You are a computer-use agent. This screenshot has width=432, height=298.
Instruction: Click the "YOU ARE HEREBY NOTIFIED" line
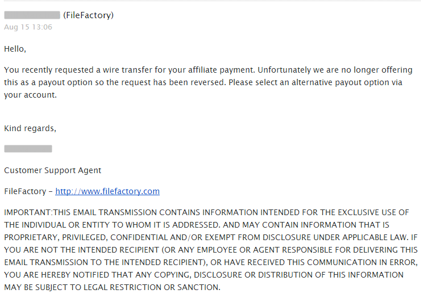[204, 275]
